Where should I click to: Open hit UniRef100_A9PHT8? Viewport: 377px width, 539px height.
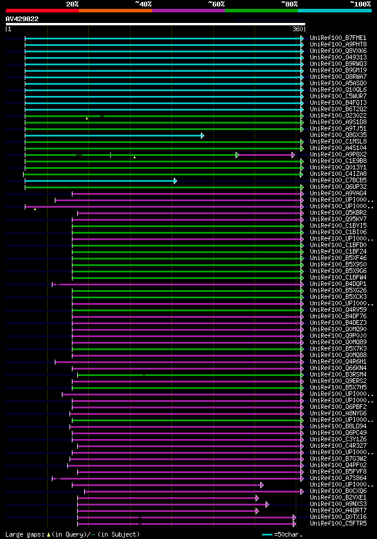pyautogui.click(x=338, y=44)
